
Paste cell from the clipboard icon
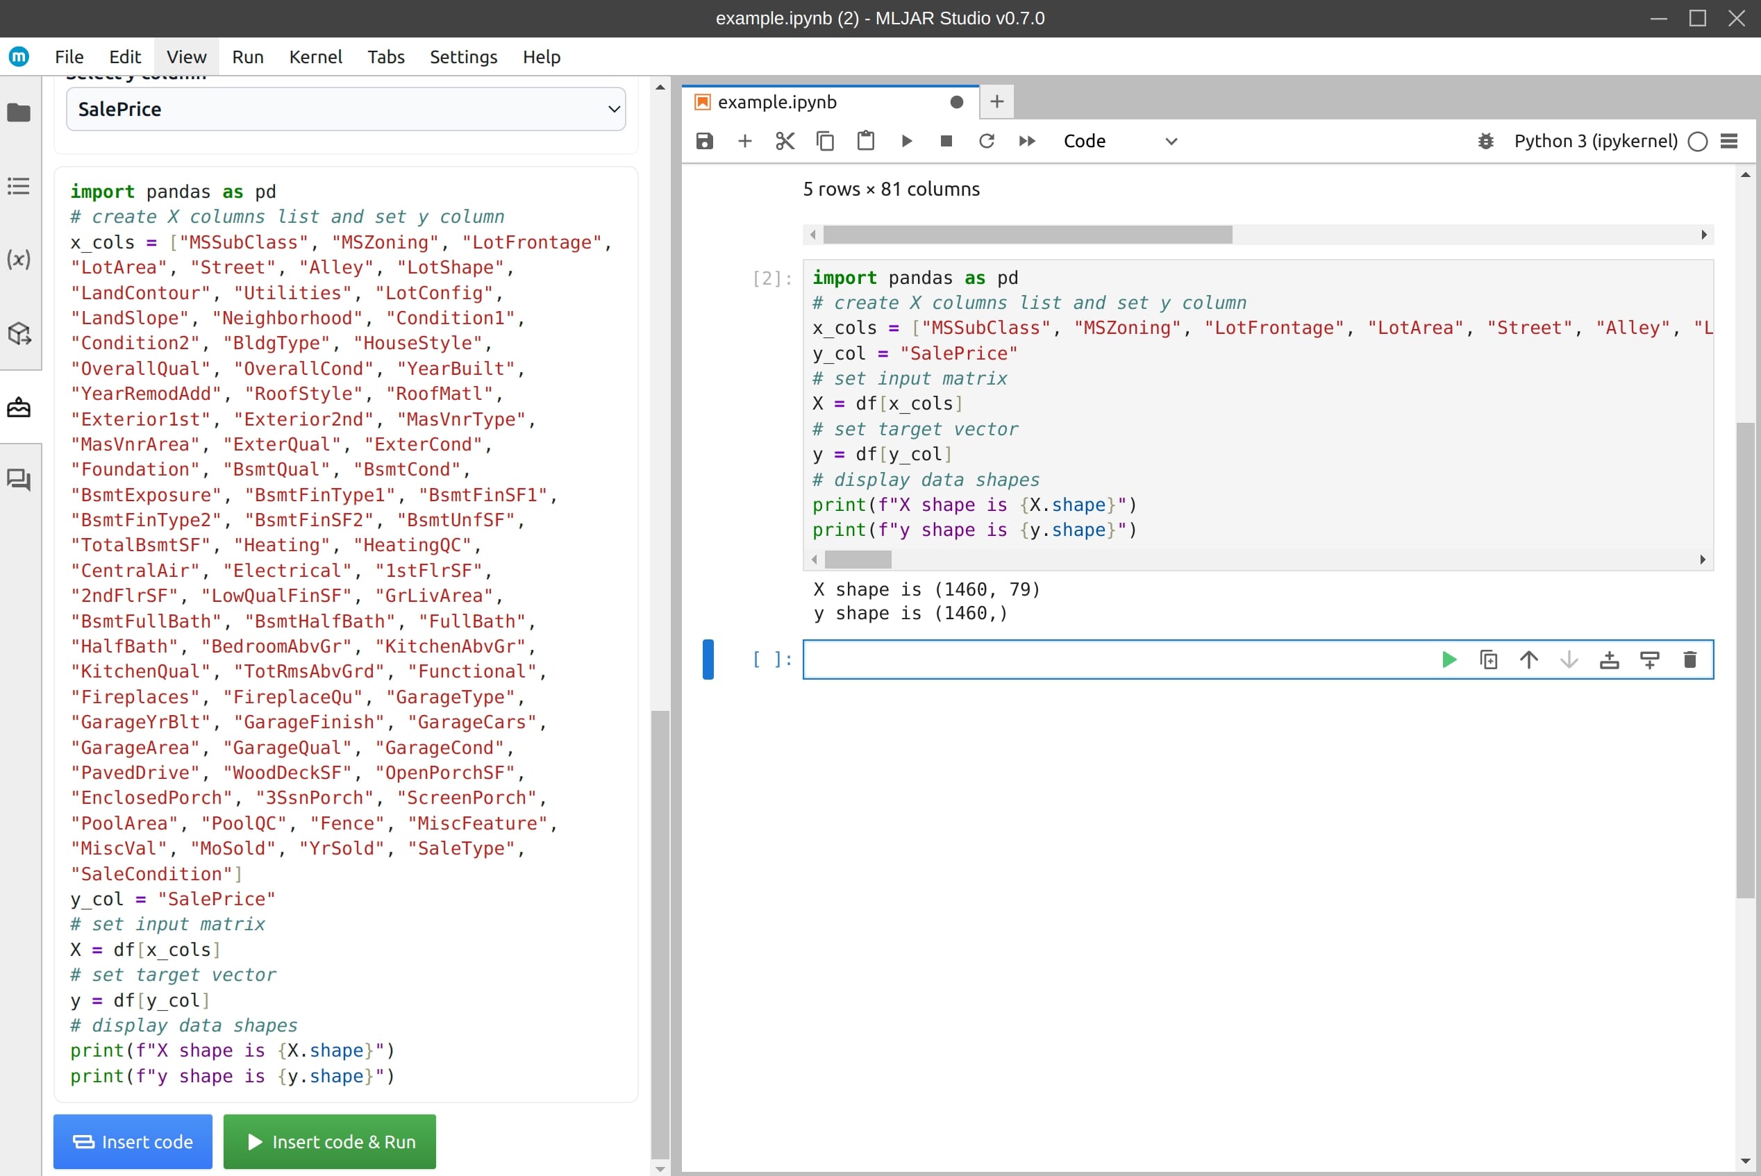tap(865, 141)
